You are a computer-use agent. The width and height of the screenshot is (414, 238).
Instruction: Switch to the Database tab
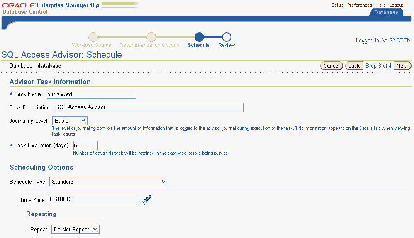[386, 12]
